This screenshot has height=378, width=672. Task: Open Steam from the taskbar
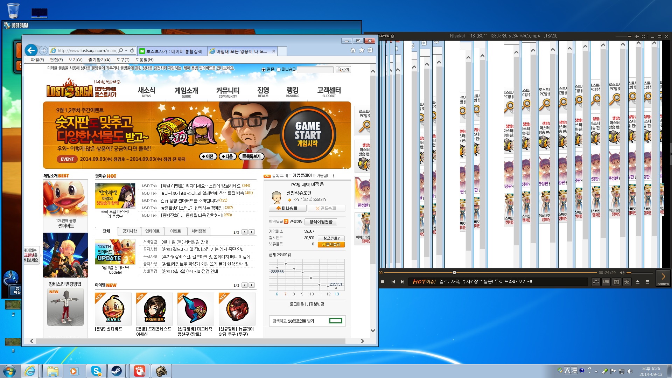click(117, 371)
